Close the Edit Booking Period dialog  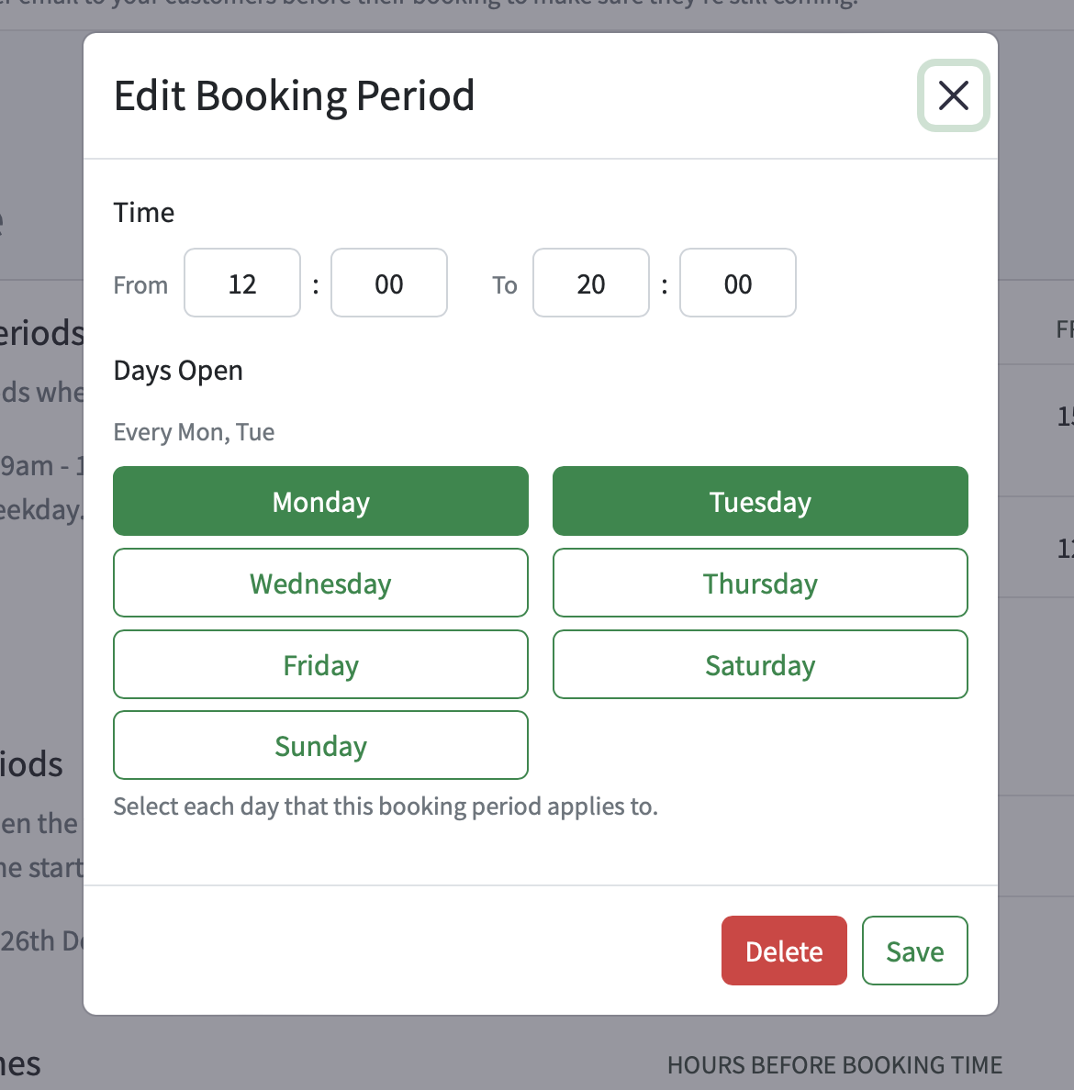[x=953, y=95]
